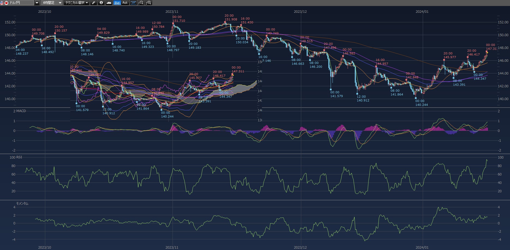Zoom out the chart vertically
The image size is (510, 250).
(x=141, y=3)
